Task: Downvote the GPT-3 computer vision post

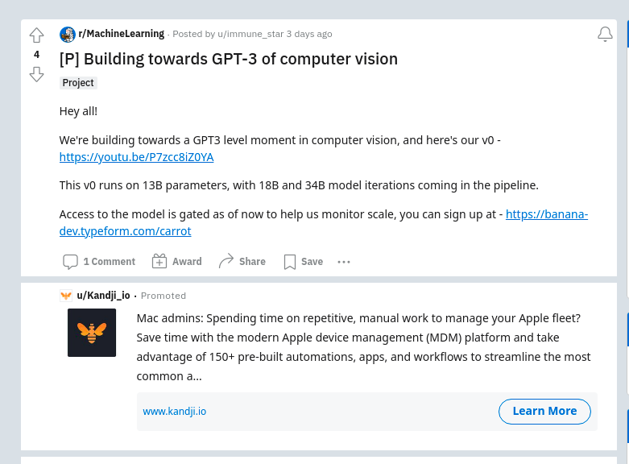Action: [36, 75]
